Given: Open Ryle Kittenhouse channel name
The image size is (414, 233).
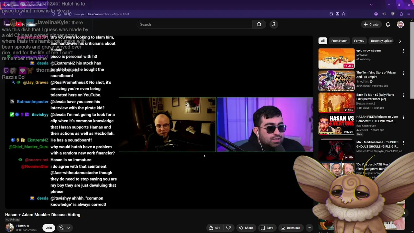Looking at the screenshot, I should tap(366, 126).
